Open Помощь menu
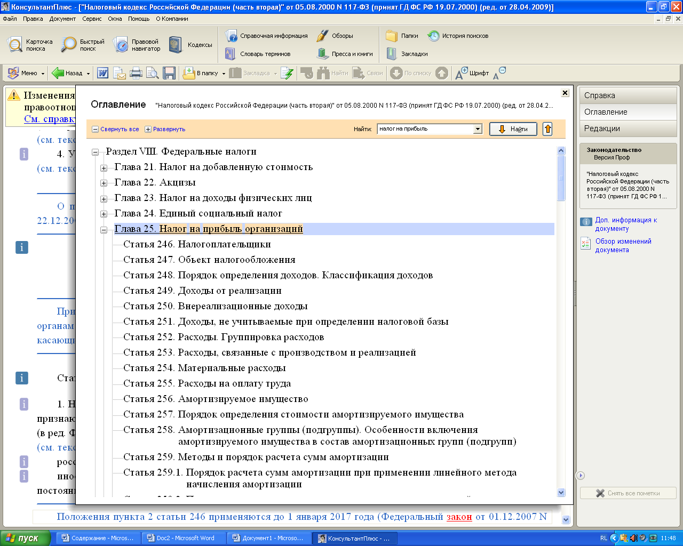Viewport: 683px width, 546px height. coord(139,19)
